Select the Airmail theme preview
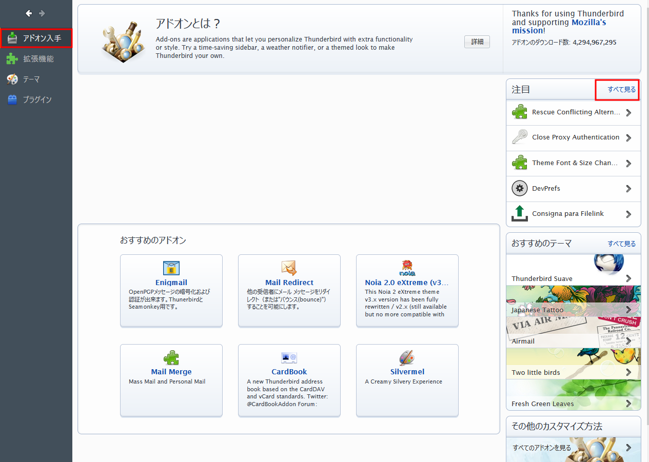Viewport: 649px width, 462px height. (574, 332)
